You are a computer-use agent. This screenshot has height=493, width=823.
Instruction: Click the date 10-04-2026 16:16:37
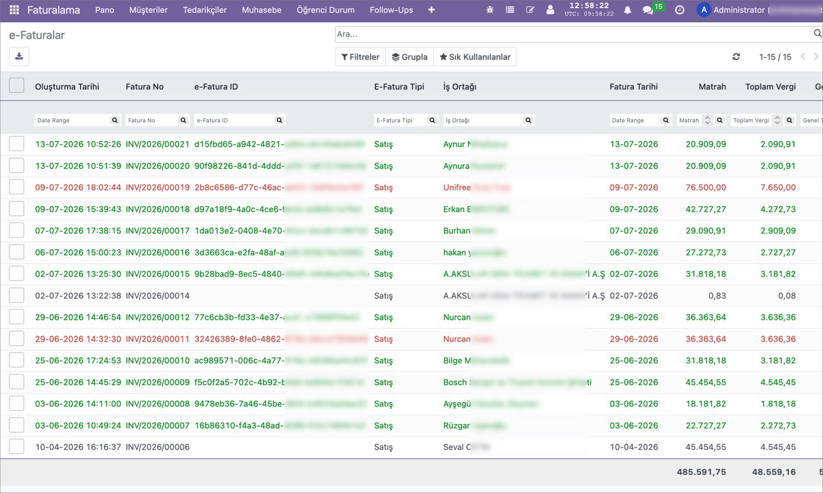point(78,447)
